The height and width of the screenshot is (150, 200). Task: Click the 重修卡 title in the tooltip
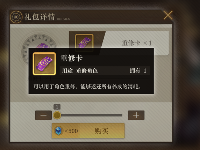tap(71, 58)
